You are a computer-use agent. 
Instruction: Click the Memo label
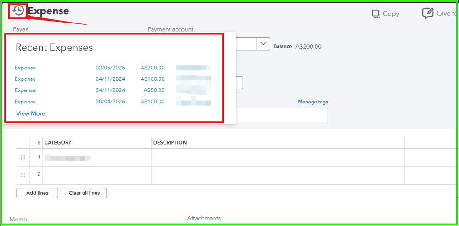[x=18, y=220]
